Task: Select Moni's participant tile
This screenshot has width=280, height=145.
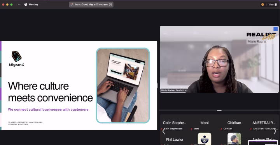Action: (x=205, y=123)
